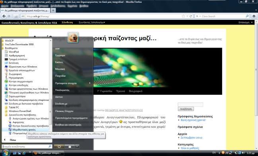
Task: Open the shutdown options arrow
Action: [x=77, y=146]
